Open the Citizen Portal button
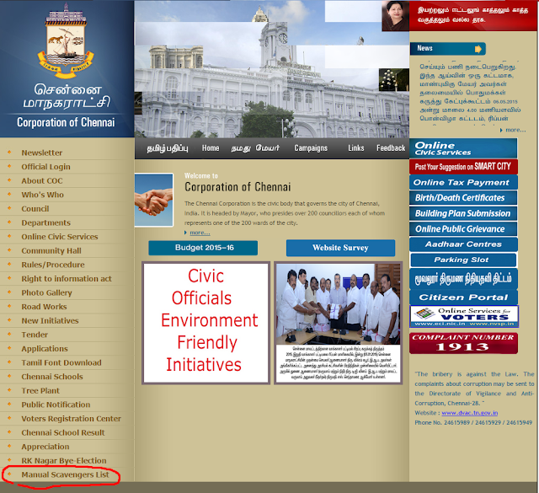Image resolution: width=539 pixels, height=493 pixels. tap(463, 297)
